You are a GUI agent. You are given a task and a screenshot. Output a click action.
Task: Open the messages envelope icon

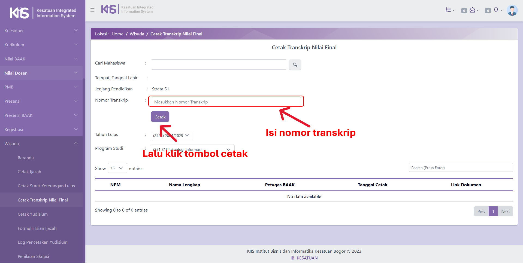[473, 10]
